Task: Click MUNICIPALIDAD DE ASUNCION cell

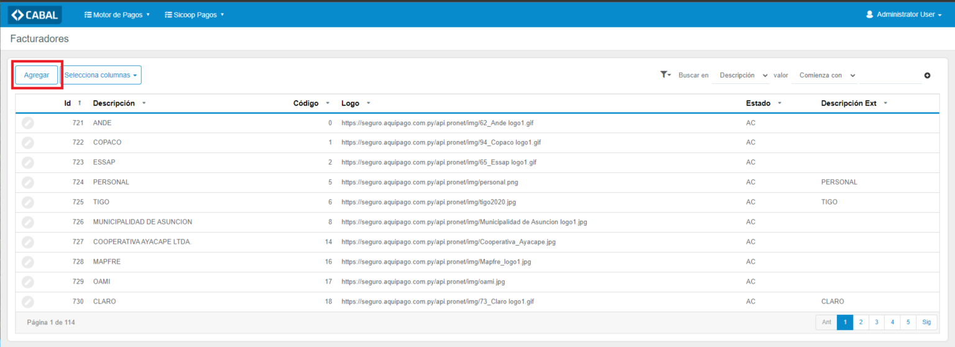Action: click(142, 222)
